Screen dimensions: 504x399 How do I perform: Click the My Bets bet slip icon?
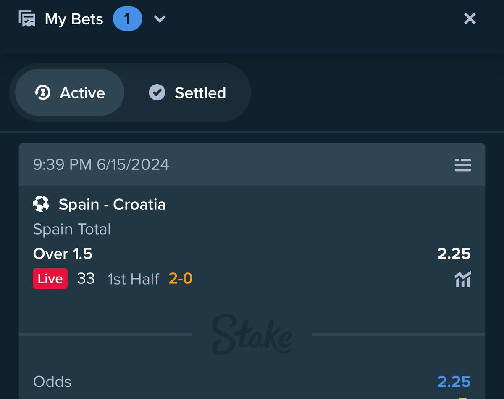(x=27, y=19)
